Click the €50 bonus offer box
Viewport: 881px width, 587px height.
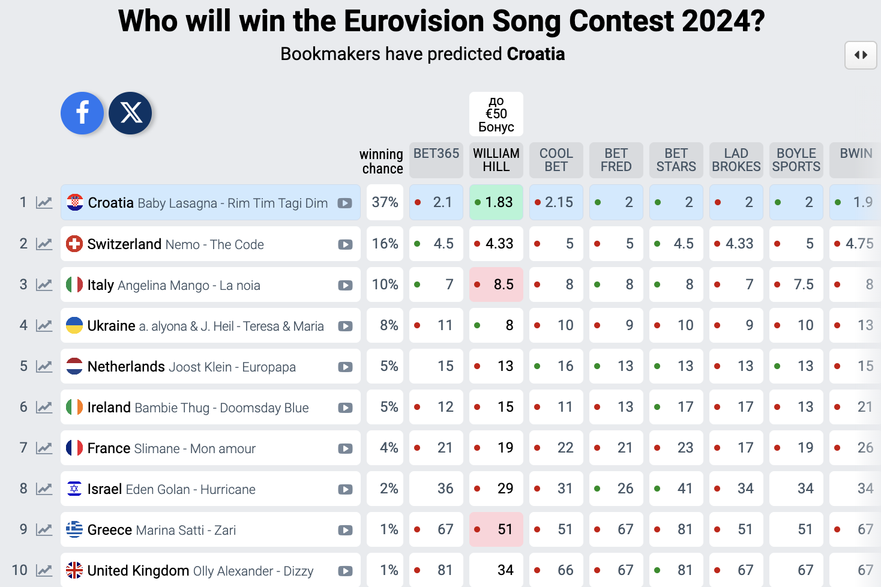(x=496, y=114)
